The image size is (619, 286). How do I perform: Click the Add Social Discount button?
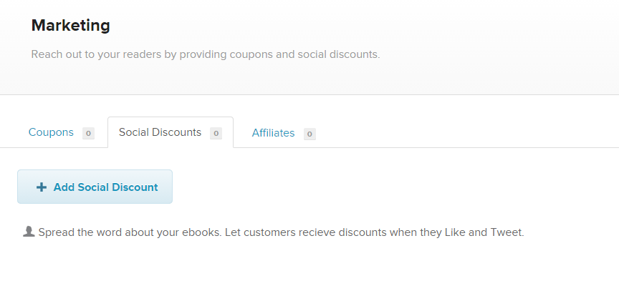coord(95,187)
